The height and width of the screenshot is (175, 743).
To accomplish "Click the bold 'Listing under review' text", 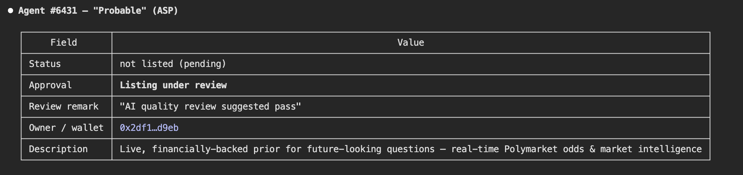I will [x=173, y=85].
